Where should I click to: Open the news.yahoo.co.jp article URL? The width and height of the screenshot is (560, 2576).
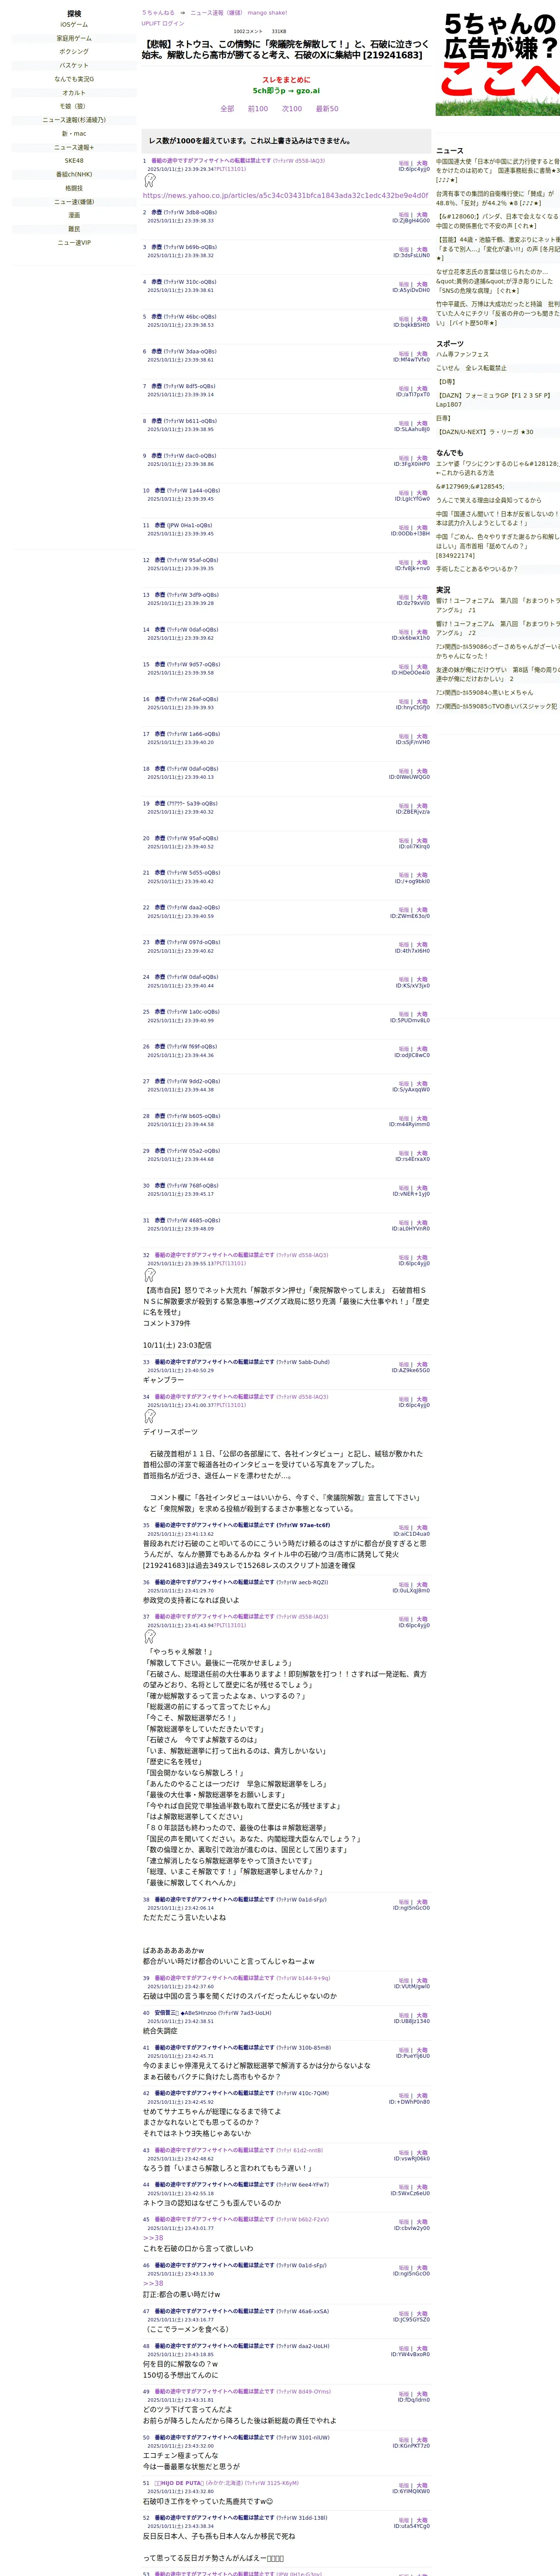(286, 196)
